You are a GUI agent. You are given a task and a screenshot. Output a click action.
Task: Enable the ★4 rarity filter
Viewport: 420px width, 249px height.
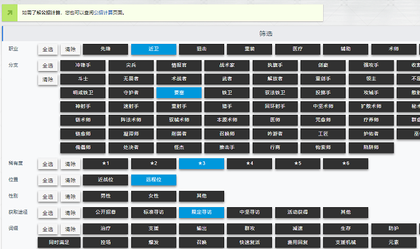(249, 164)
